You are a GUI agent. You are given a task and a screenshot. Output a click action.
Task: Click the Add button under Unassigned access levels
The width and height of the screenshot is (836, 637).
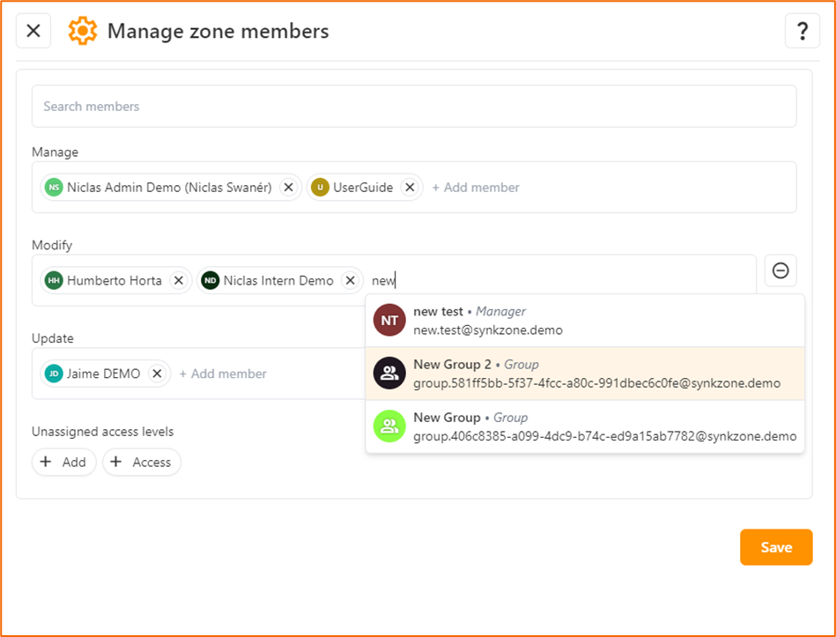tap(63, 462)
